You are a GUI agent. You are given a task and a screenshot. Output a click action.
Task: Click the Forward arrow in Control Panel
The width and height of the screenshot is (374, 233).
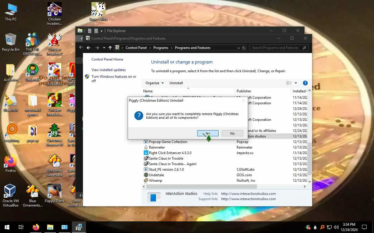(x=97, y=48)
